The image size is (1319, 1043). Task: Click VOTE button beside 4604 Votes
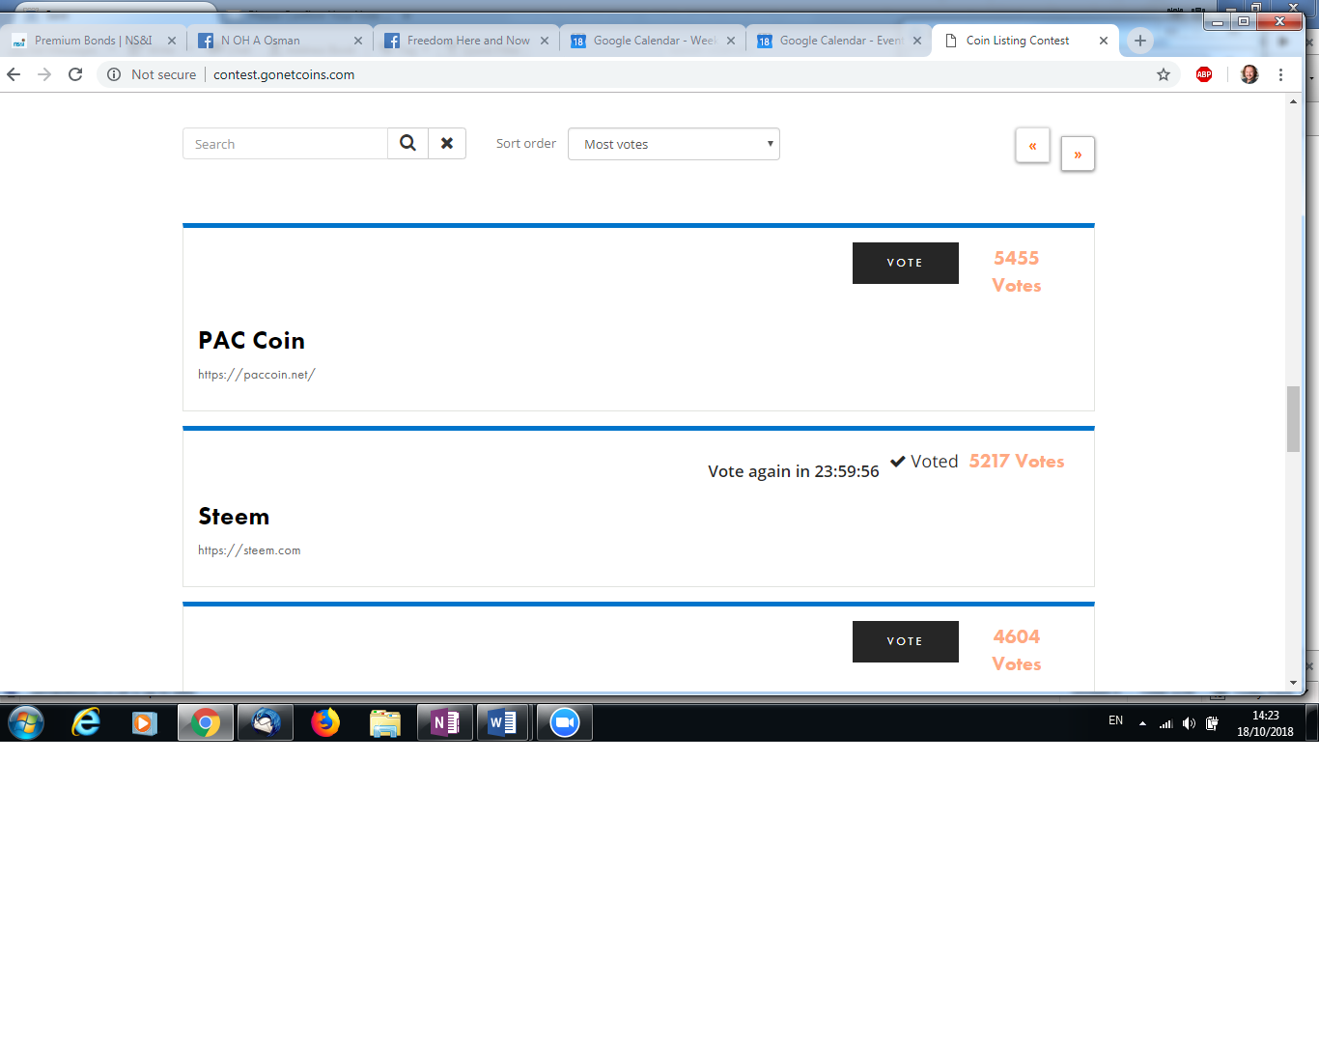coord(906,641)
